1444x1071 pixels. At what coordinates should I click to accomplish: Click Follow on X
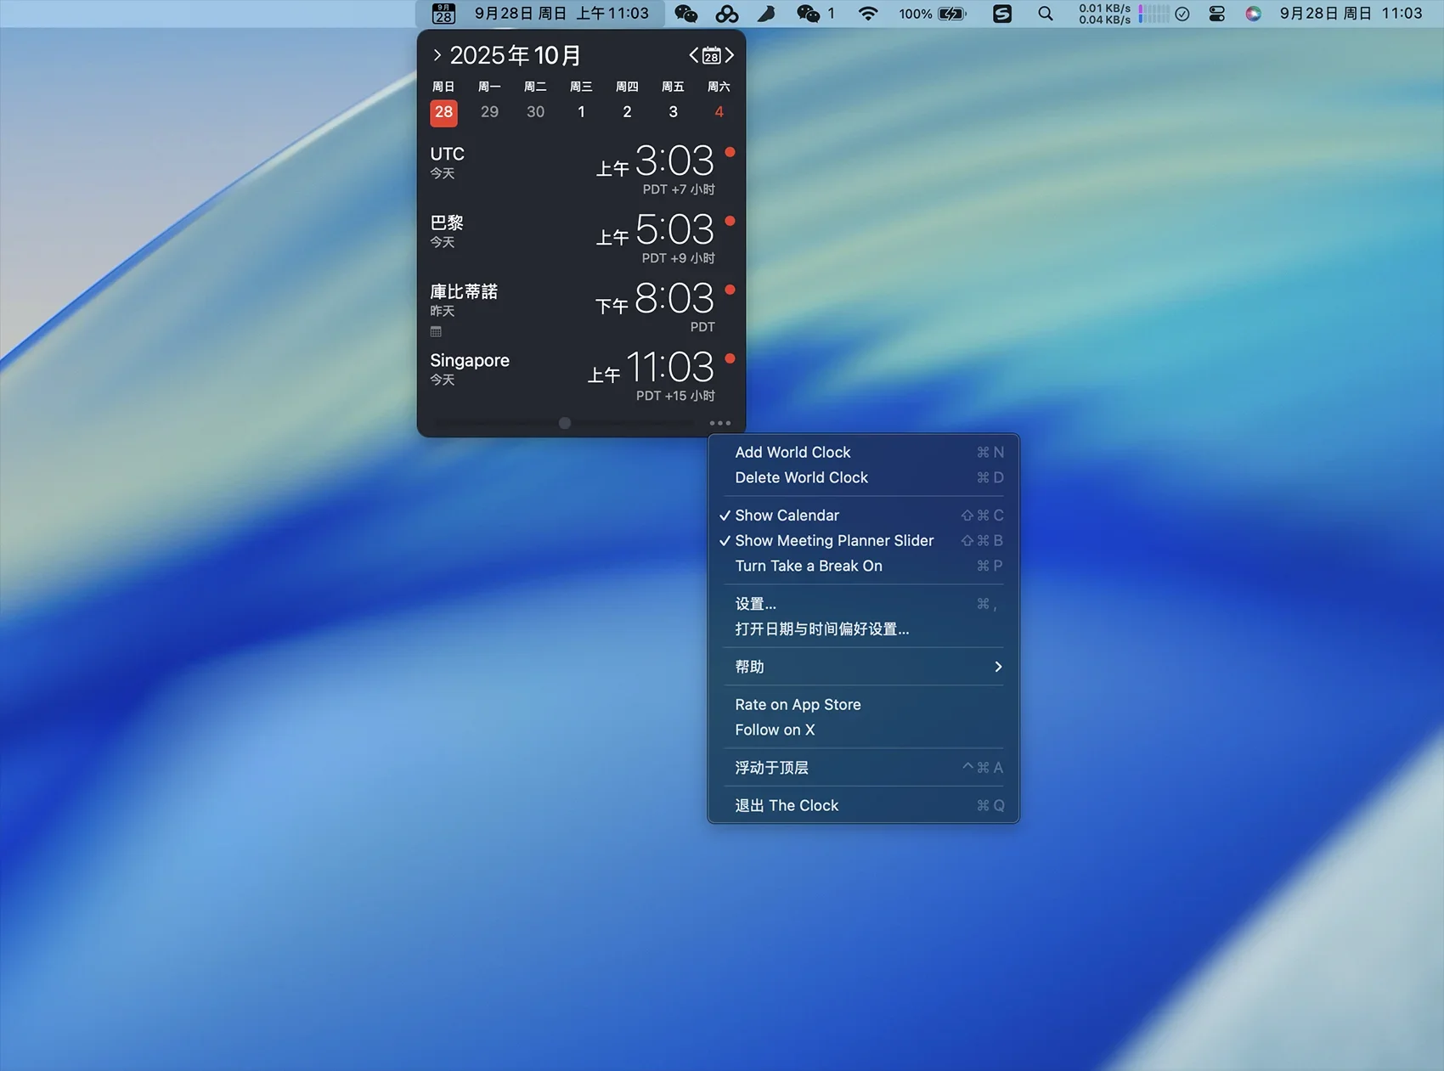(863, 730)
